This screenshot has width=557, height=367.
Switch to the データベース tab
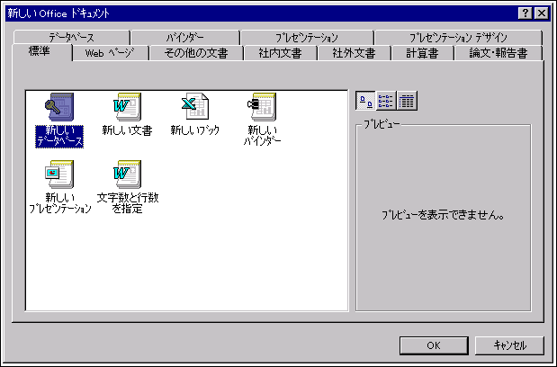tap(72, 38)
